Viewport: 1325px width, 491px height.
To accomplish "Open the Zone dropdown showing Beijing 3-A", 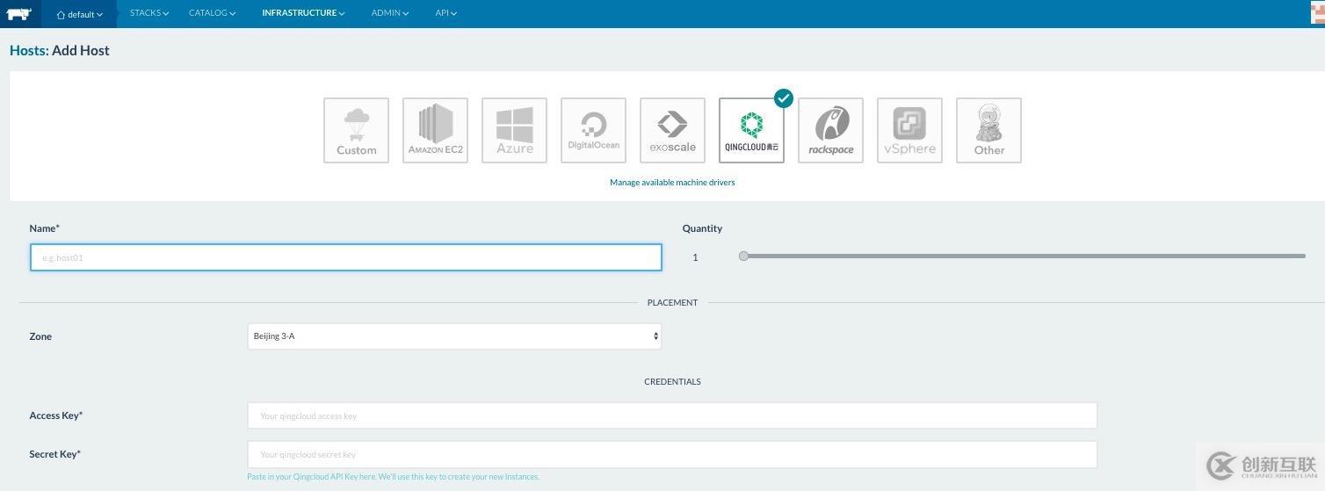I will [x=454, y=336].
